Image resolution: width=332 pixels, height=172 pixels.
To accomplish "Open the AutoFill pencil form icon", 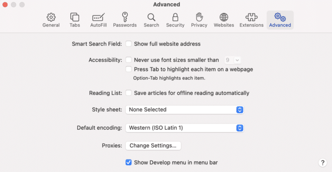I will 99,17.
